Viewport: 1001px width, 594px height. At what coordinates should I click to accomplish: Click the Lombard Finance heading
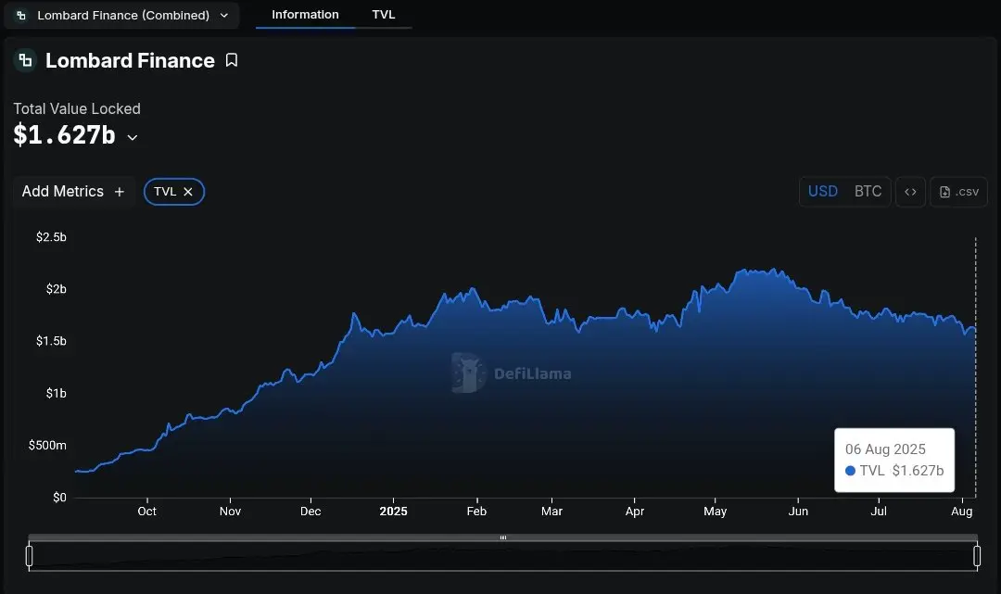(x=131, y=60)
